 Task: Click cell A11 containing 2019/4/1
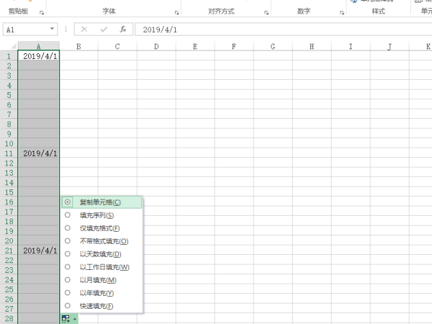tap(40, 153)
